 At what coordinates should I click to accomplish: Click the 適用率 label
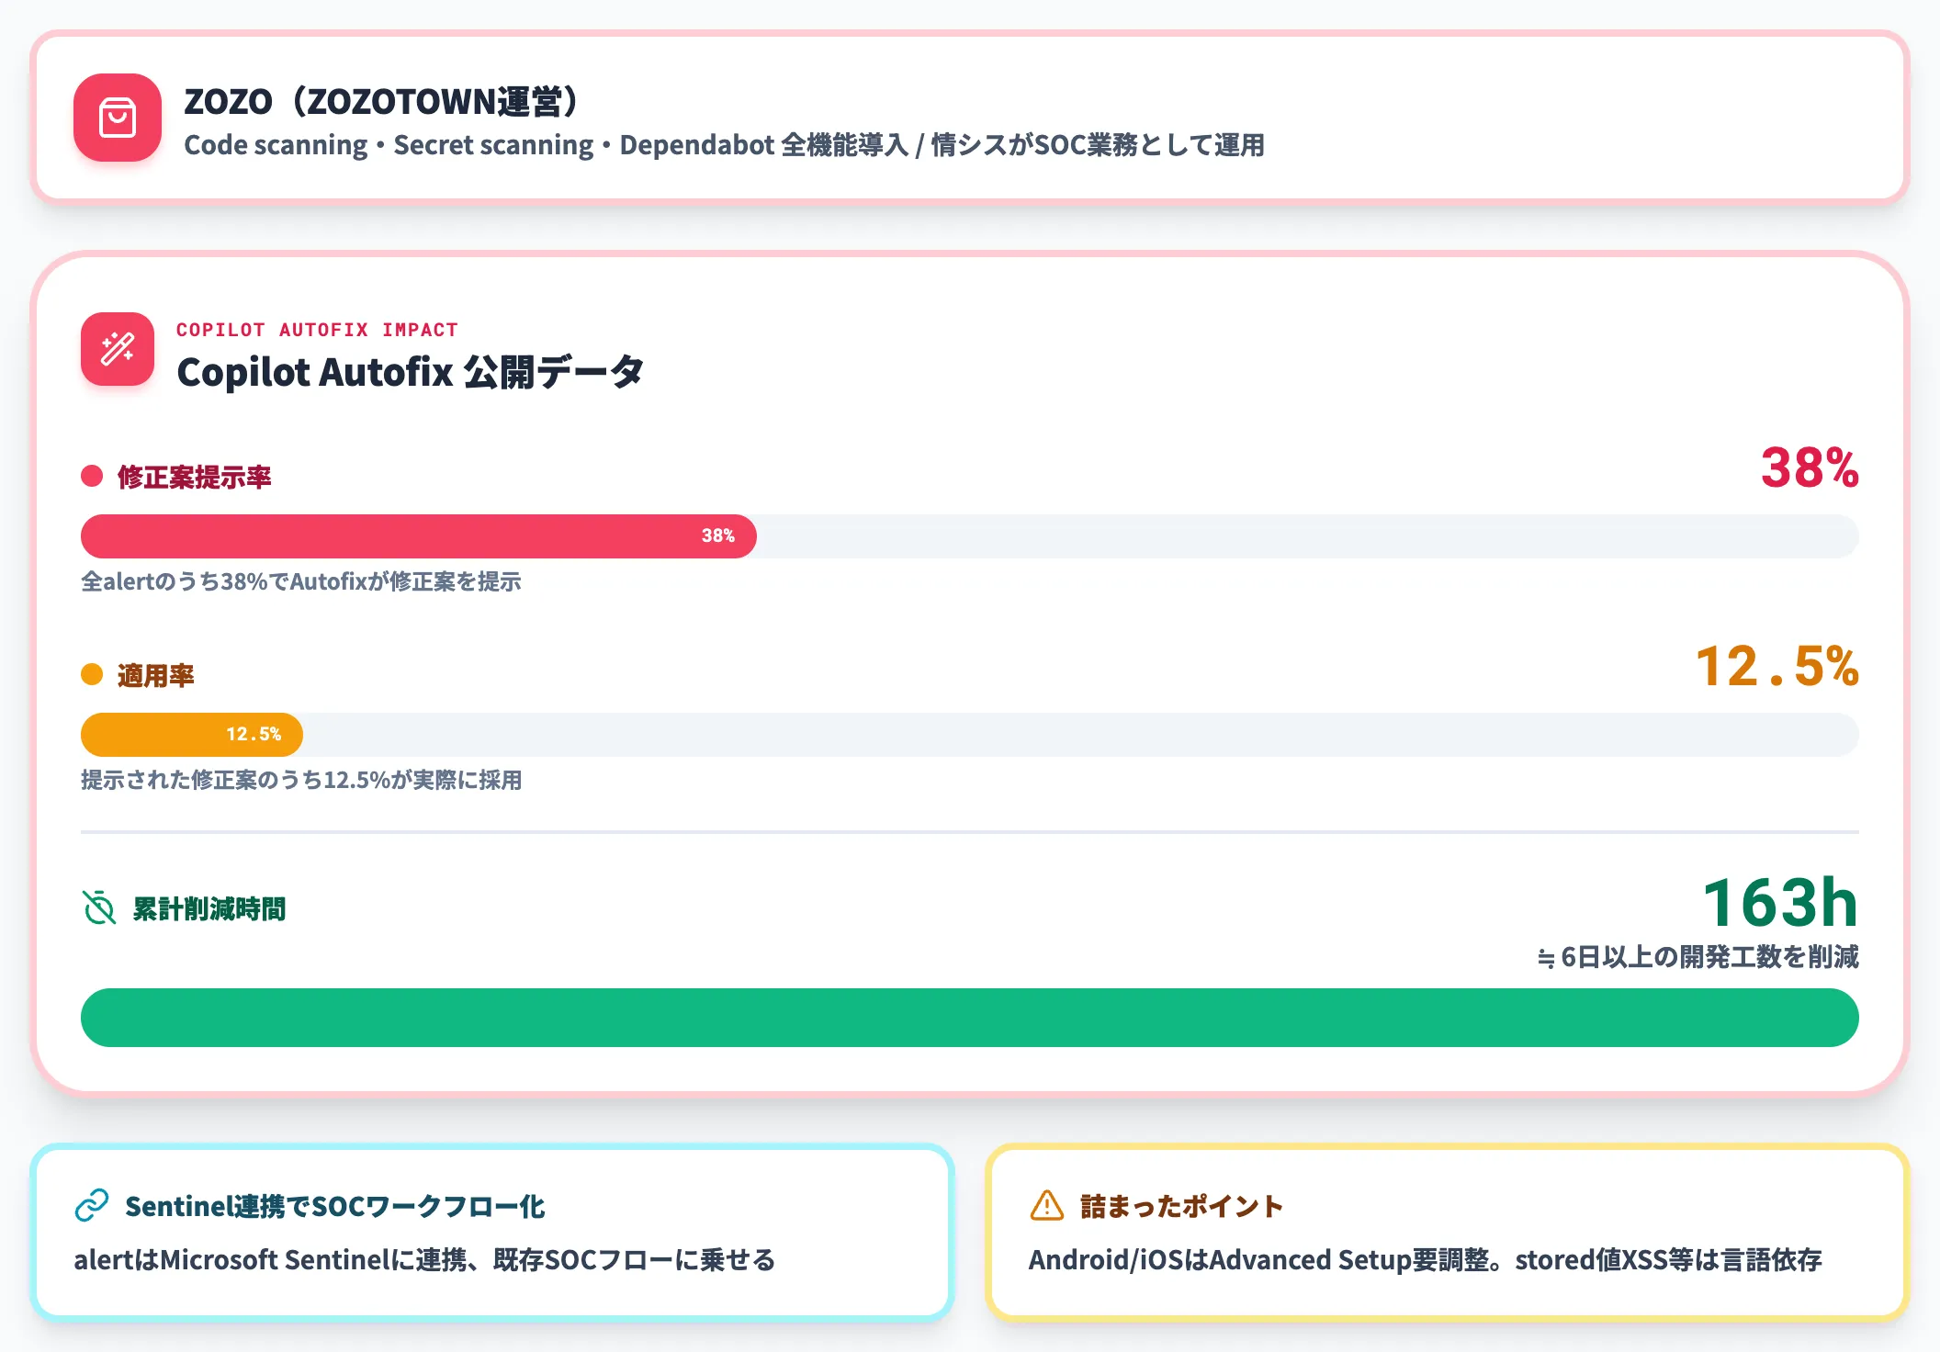(156, 675)
